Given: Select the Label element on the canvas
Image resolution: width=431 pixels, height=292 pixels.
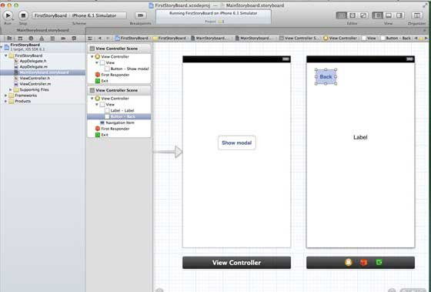Looking at the screenshot, I should click(x=360, y=137).
